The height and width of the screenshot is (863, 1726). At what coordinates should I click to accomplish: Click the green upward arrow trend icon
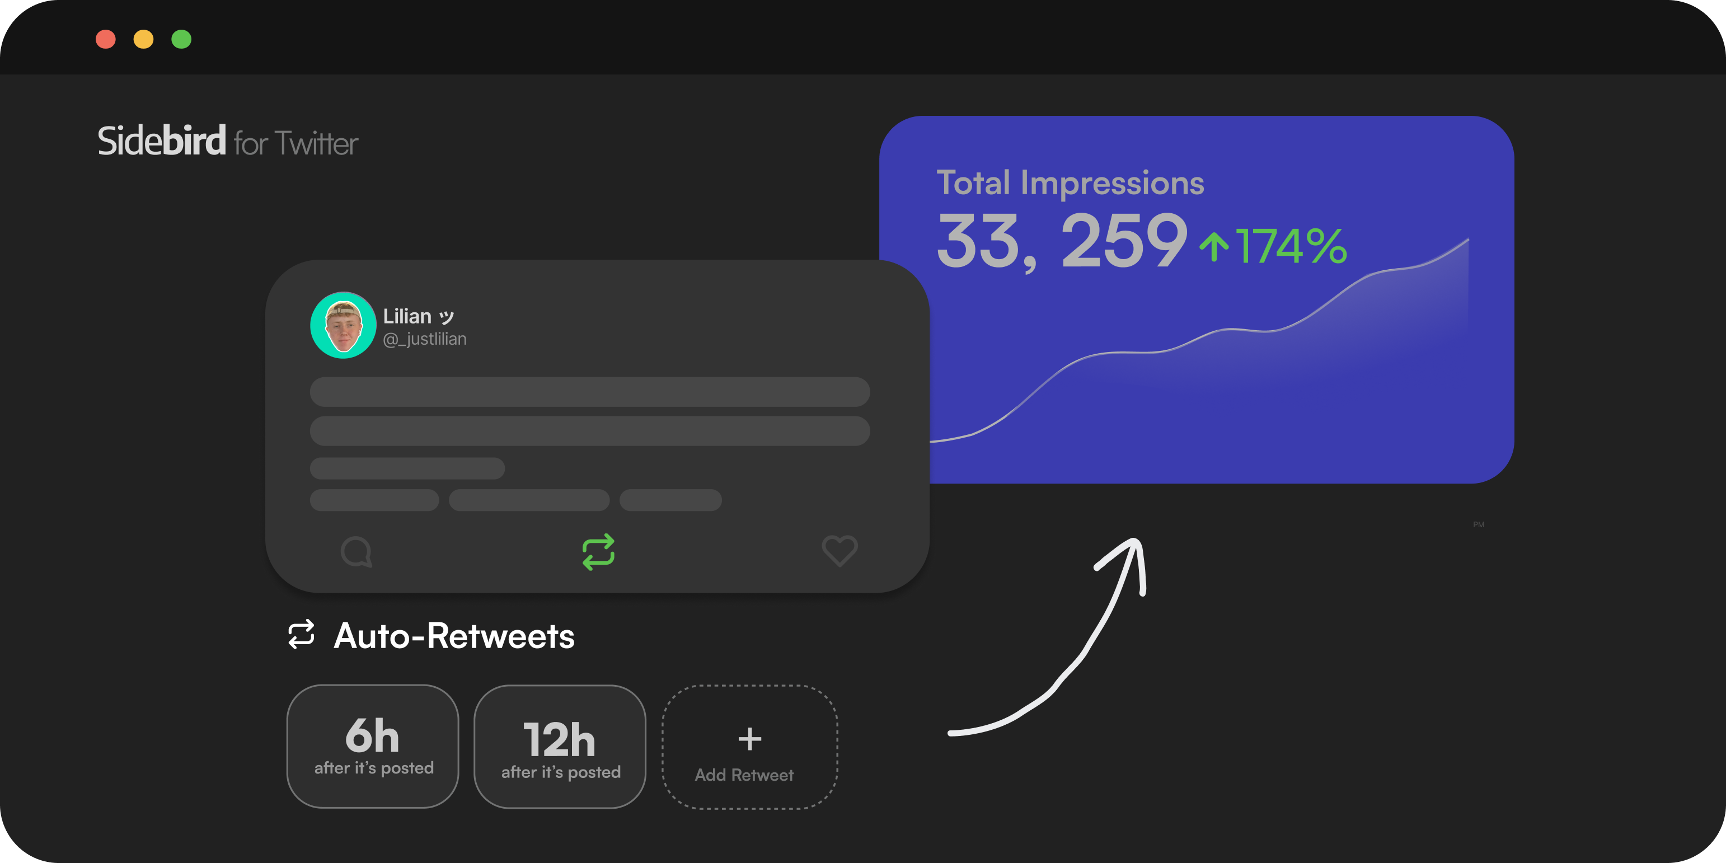click(1213, 247)
